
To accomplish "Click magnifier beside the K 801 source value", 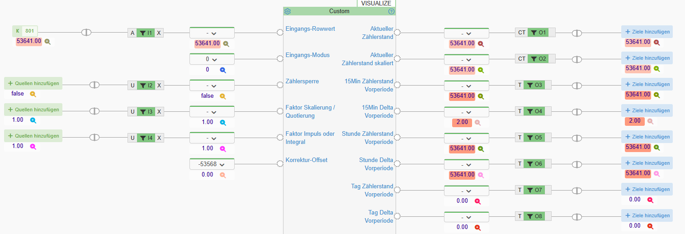I will [x=47, y=41].
